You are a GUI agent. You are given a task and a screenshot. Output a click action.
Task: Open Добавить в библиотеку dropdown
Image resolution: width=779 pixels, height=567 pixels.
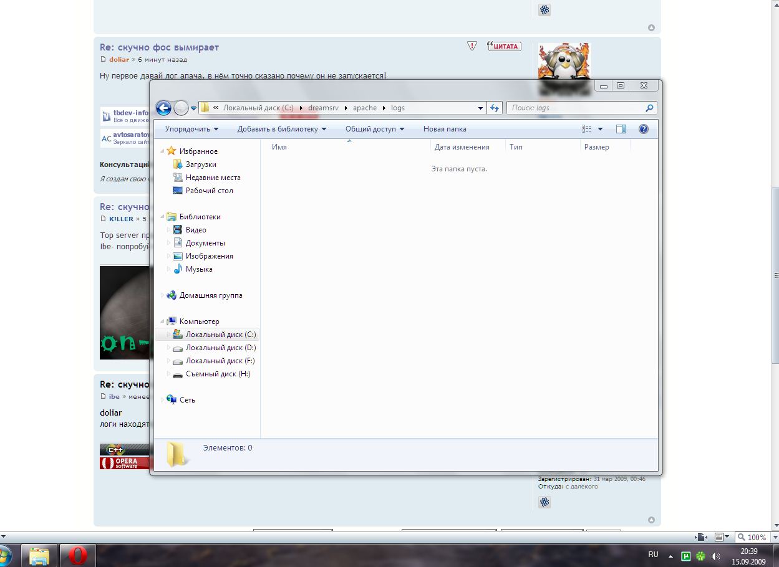coord(281,129)
